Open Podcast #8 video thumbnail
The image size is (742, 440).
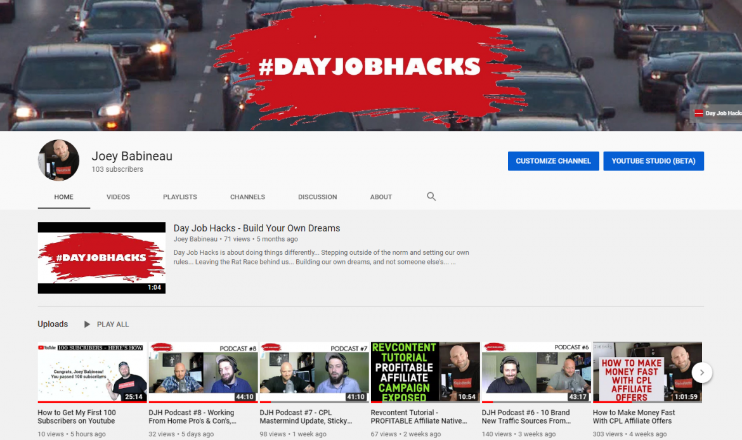coord(203,372)
